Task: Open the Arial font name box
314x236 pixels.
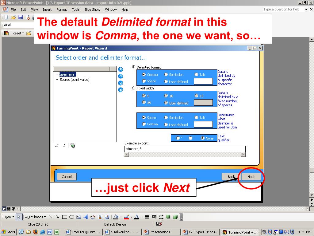Action: click(18, 25)
